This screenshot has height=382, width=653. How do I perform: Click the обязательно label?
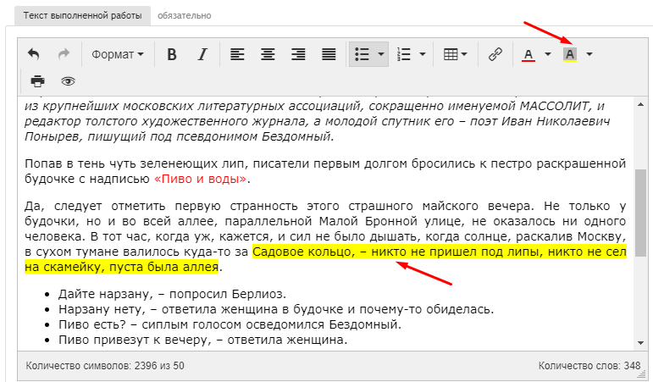point(184,16)
